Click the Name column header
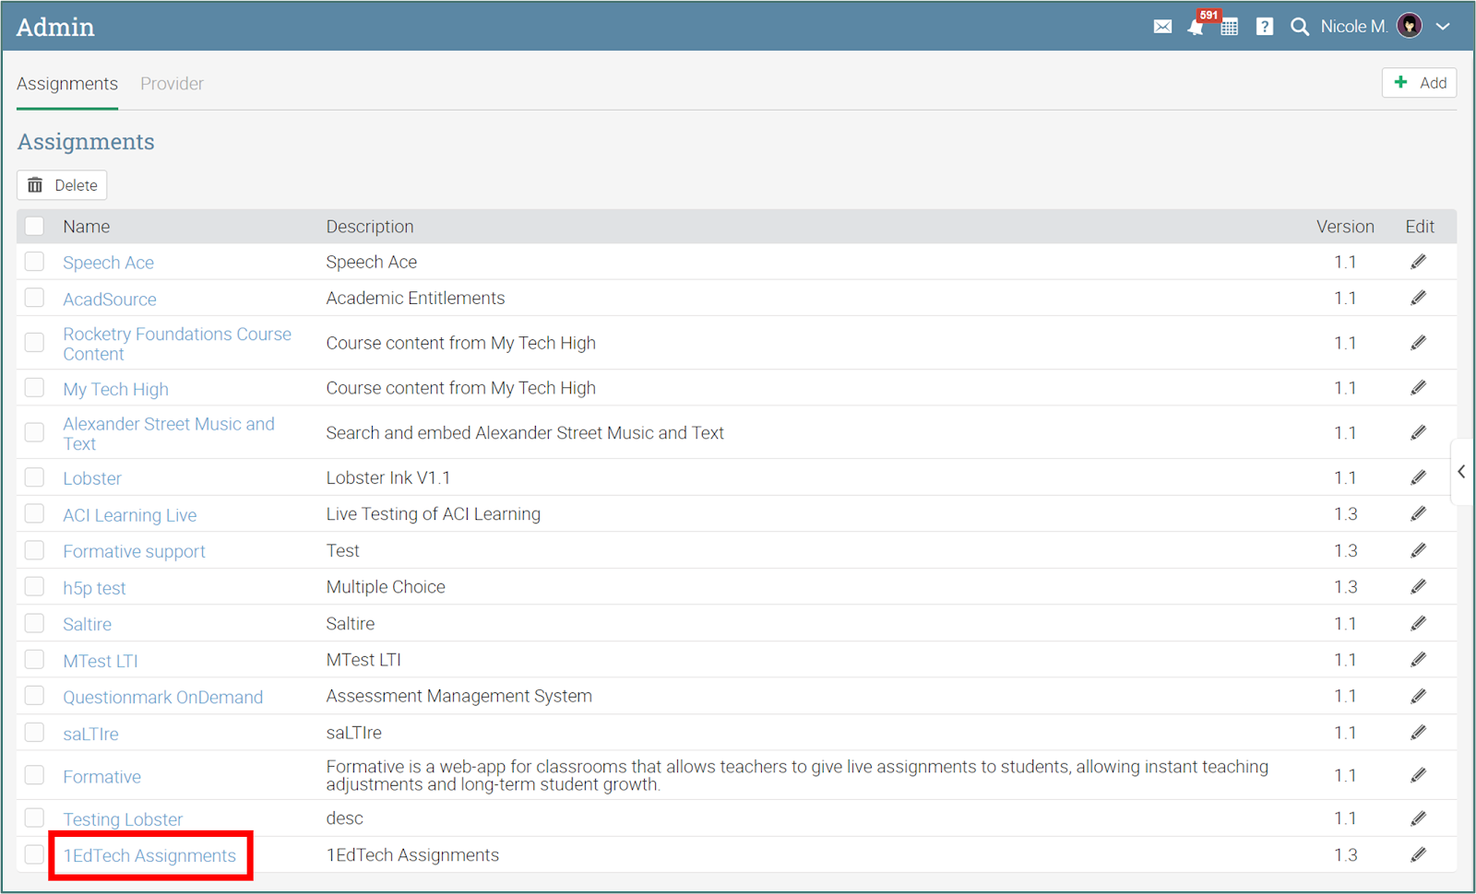This screenshot has width=1476, height=894. pyautogui.click(x=87, y=227)
